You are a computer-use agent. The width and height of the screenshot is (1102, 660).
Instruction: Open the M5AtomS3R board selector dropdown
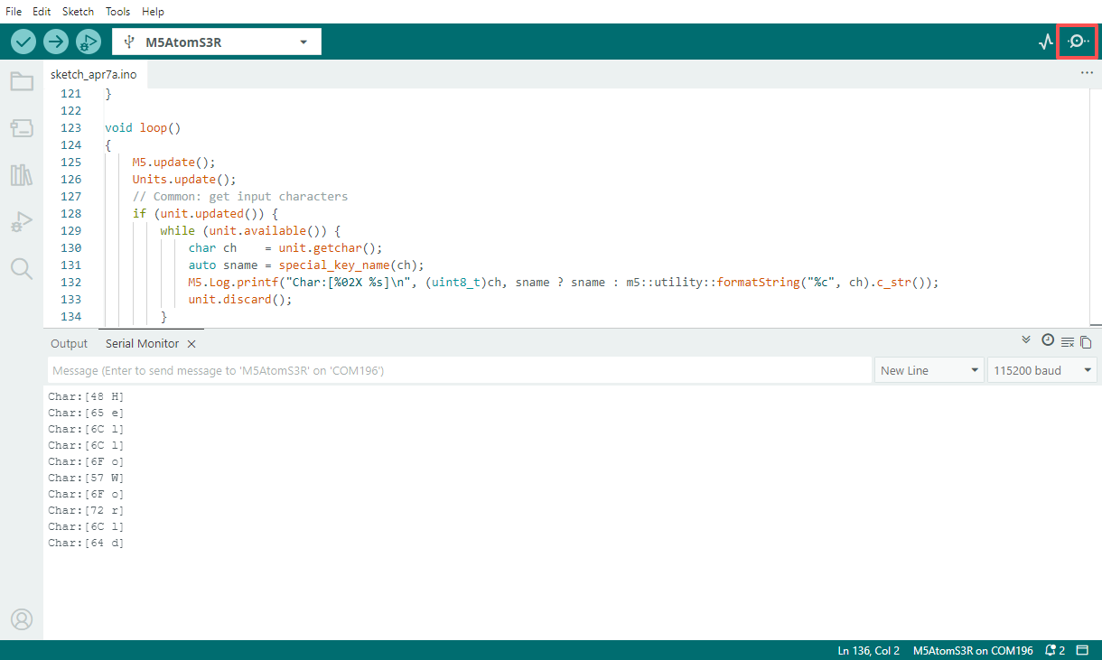click(x=217, y=42)
